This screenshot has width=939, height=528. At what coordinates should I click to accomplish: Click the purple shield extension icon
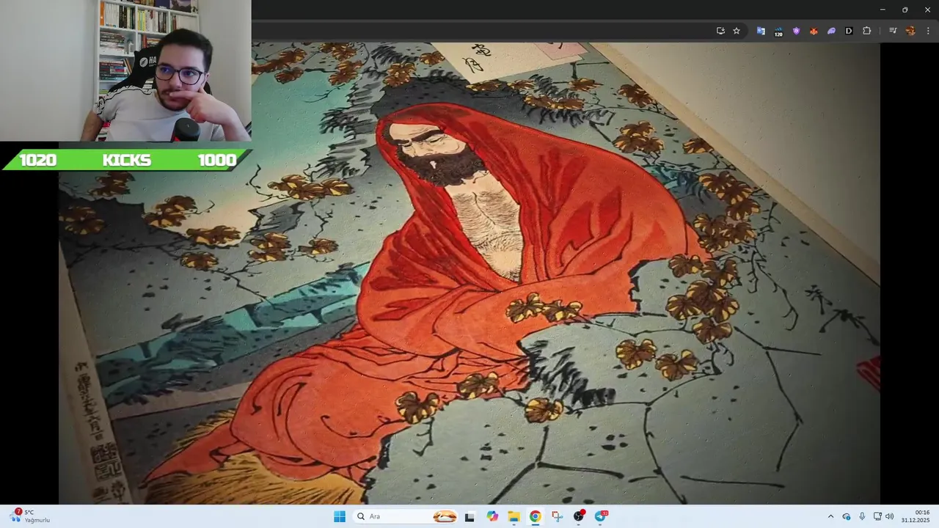pyautogui.click(x=796, y=31)
